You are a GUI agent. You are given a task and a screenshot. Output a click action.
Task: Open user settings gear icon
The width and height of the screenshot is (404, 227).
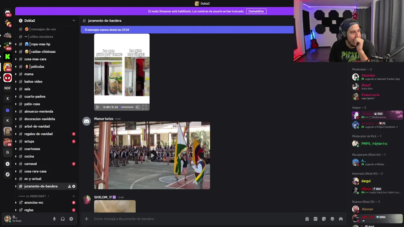click(x=71, y=219)
